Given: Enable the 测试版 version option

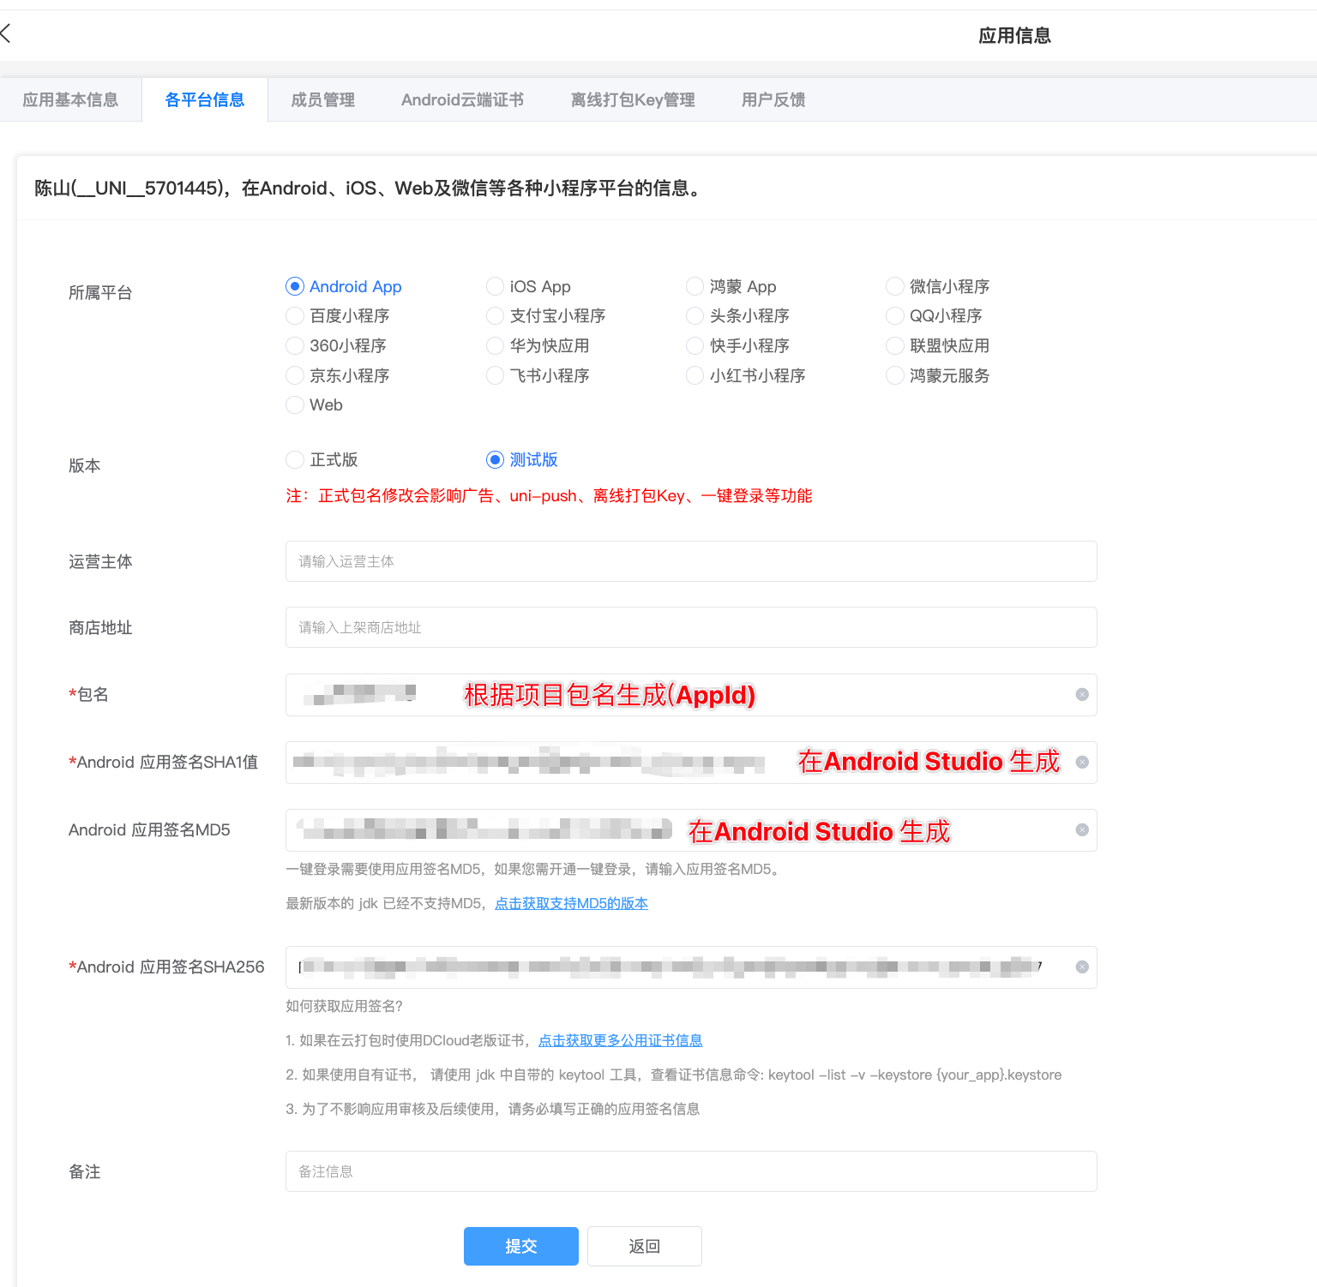Looking at the screenshot, I should click(x=495, y=459).
